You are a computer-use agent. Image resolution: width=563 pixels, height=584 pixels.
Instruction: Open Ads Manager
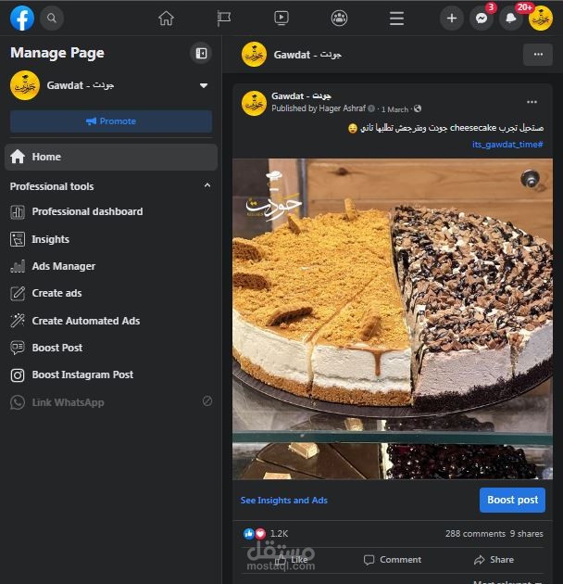click(63, 266)
